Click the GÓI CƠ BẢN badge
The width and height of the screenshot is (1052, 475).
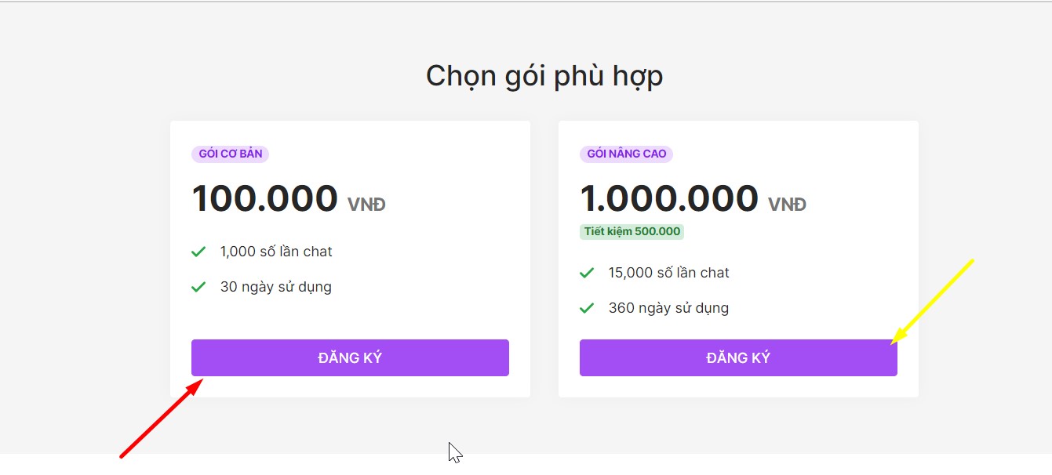click(230, 154)
